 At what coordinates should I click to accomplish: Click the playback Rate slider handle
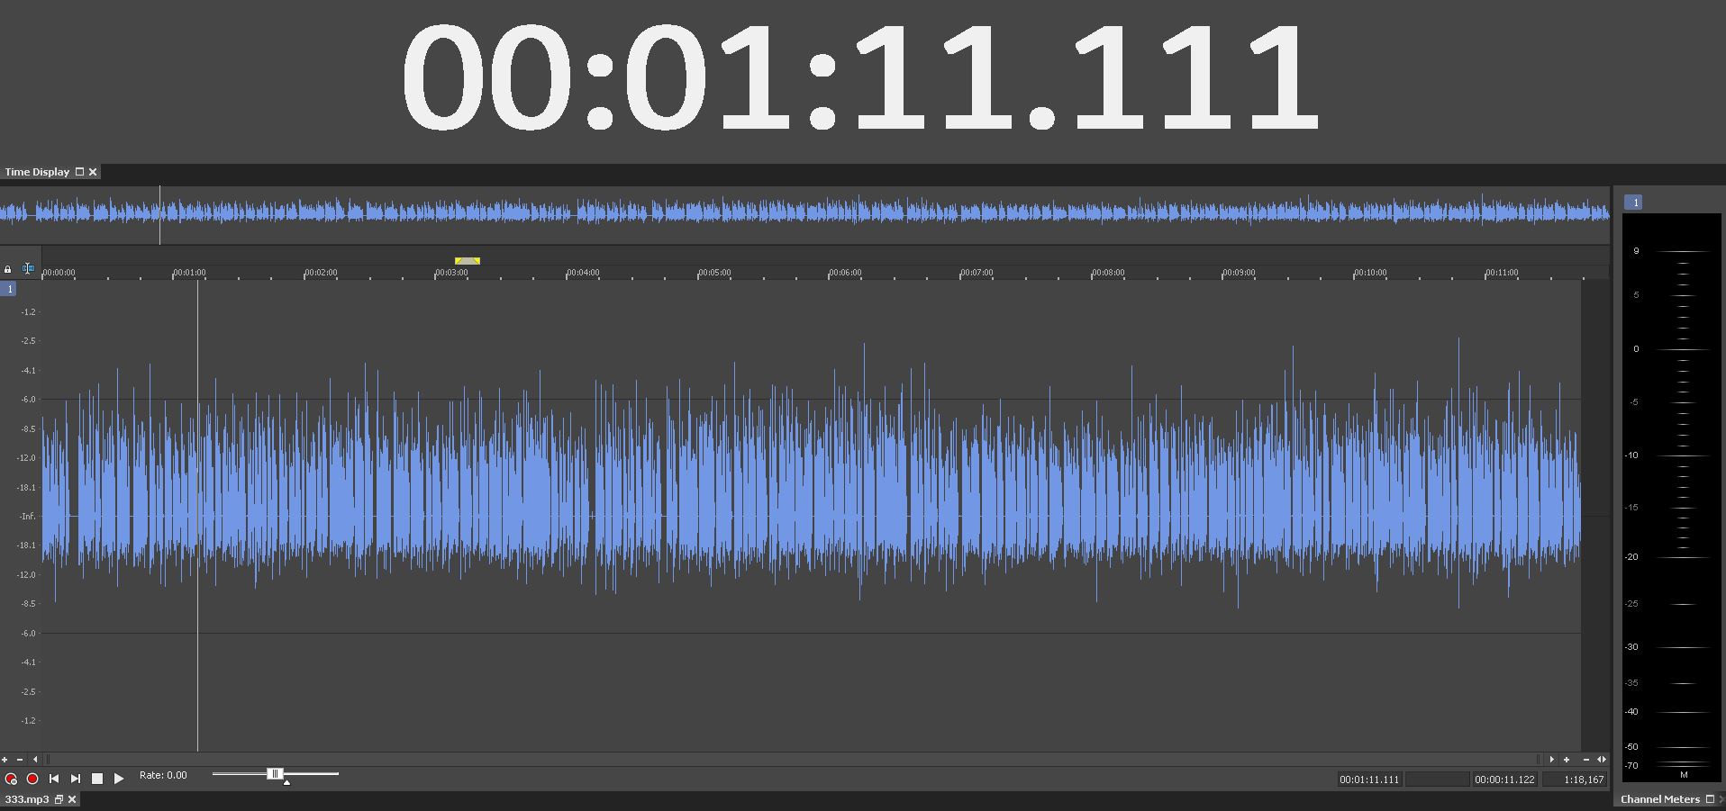click(x=276, y=774)
